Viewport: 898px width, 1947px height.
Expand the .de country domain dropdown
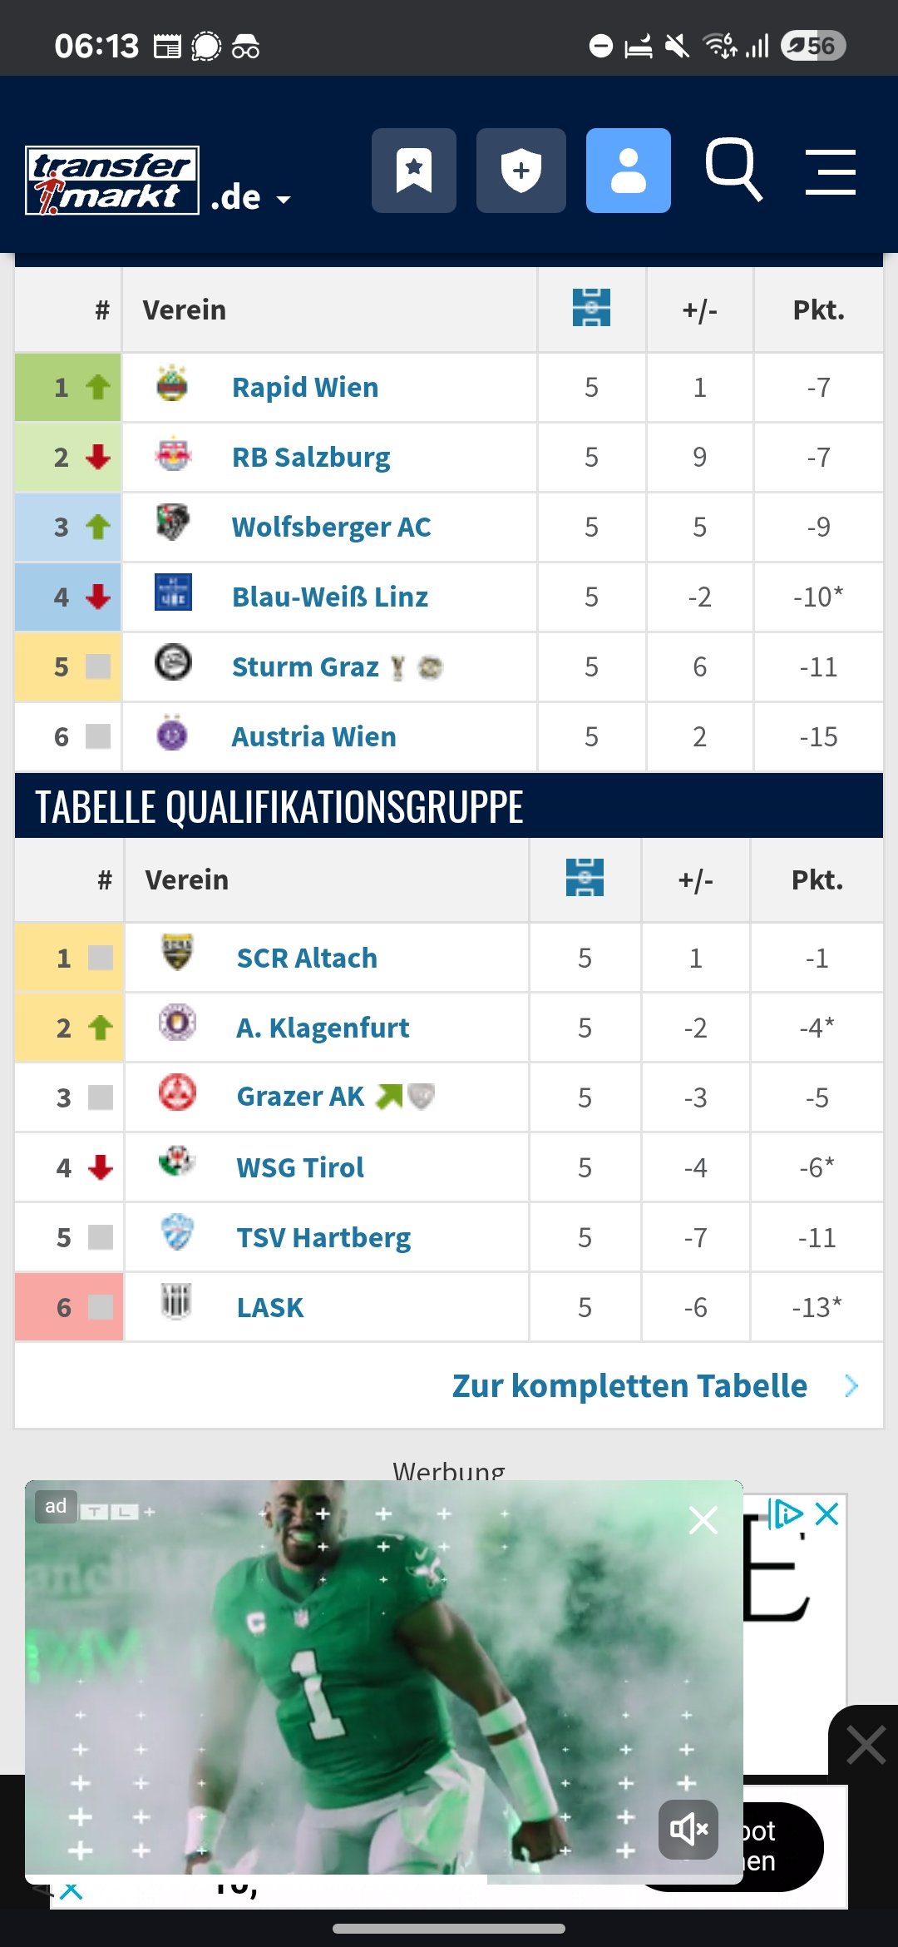click(x=250, y=198)
